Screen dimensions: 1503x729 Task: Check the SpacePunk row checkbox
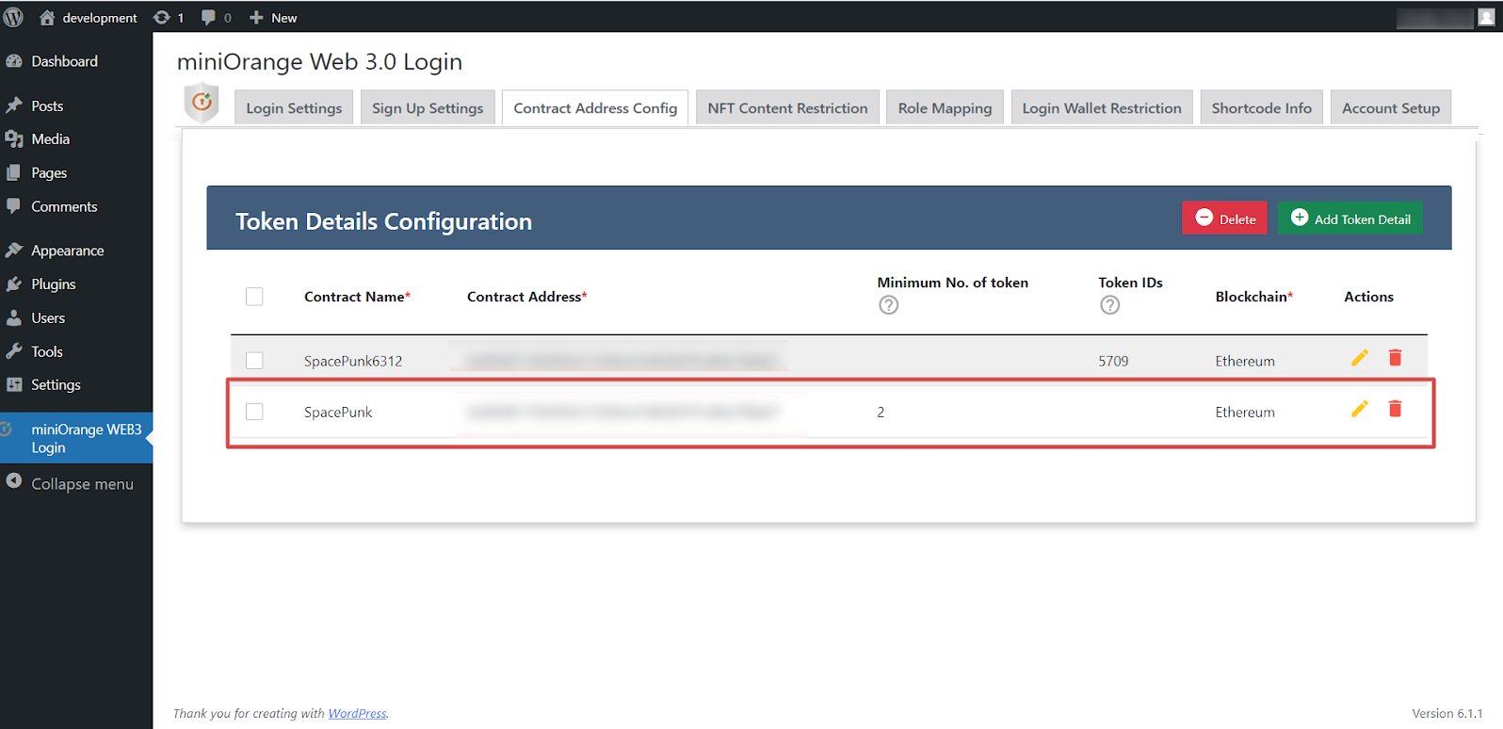tap(254, 412)
